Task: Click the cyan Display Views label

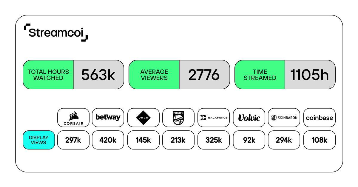Action: (39, 140)
